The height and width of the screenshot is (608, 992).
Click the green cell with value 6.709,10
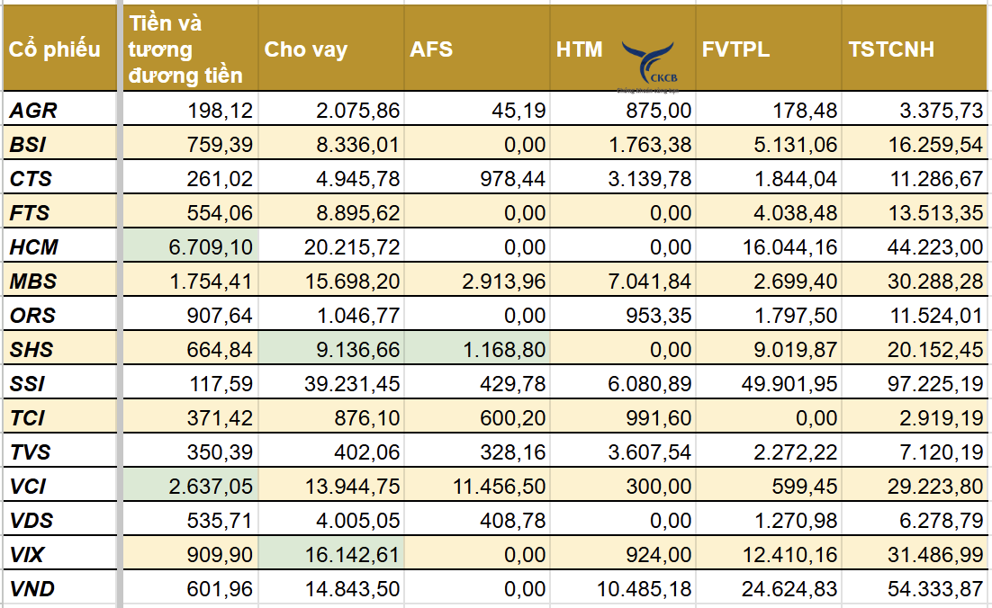190,246
